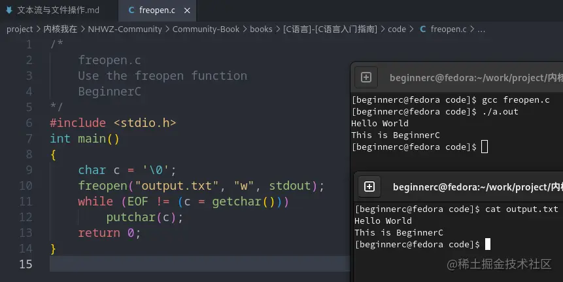Image resolution: width=563 pixels, height=282 pixels.
Task: Click the lower terminal title bar text
Action: click(478, 187)
